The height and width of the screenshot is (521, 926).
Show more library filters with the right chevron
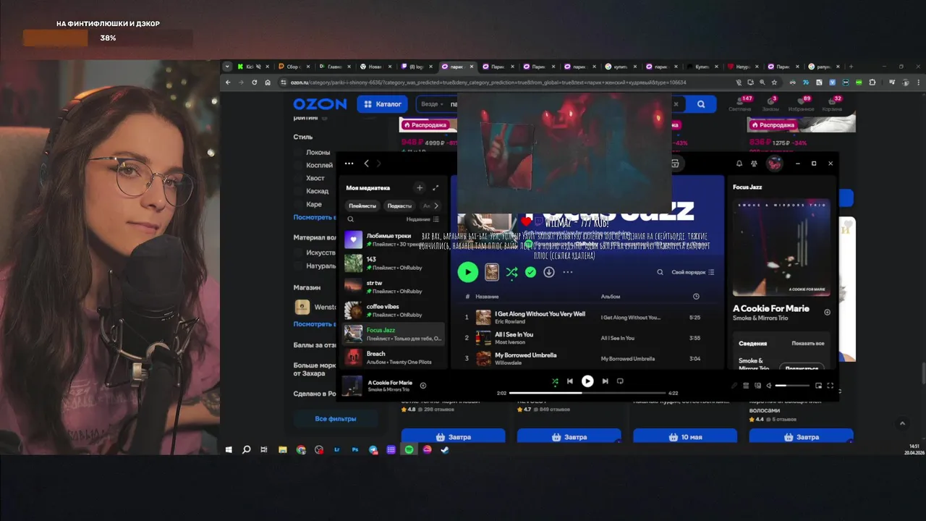pyautogui.click(x=436, y=206)
